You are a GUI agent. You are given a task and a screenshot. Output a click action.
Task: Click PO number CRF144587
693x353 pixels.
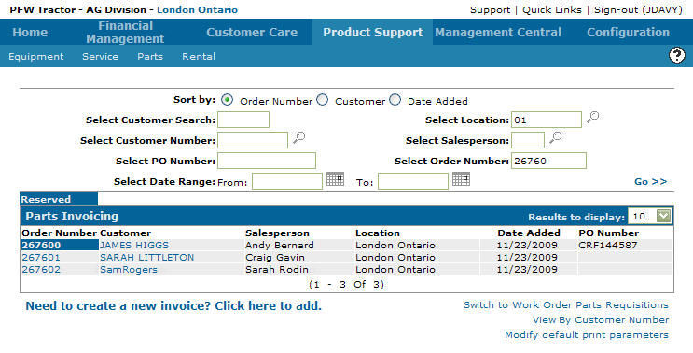pos(608,245)
